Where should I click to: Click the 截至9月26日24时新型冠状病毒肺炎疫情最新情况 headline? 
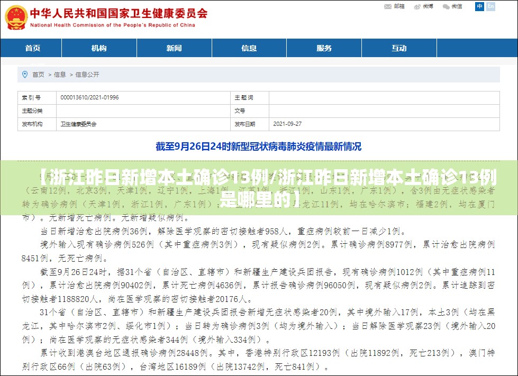click(x=258, y=146)
